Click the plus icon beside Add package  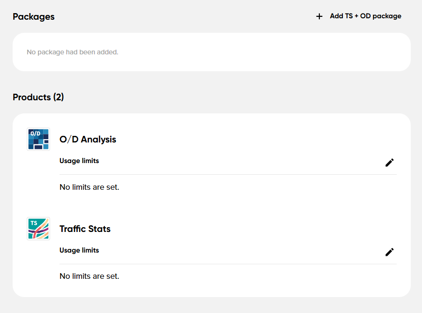(319, 16)
